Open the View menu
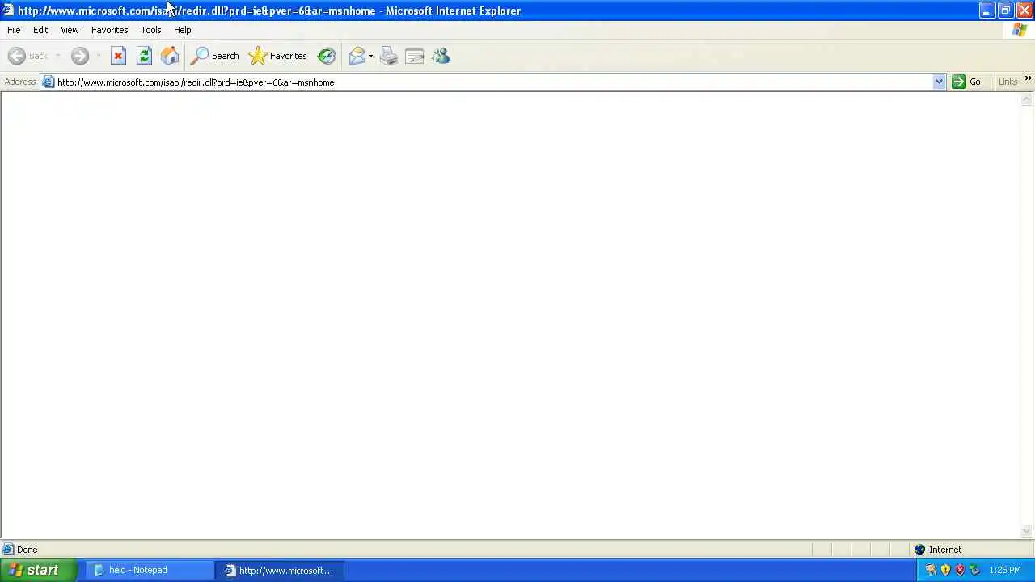The image size is (1035, 582). click(70, 30)
